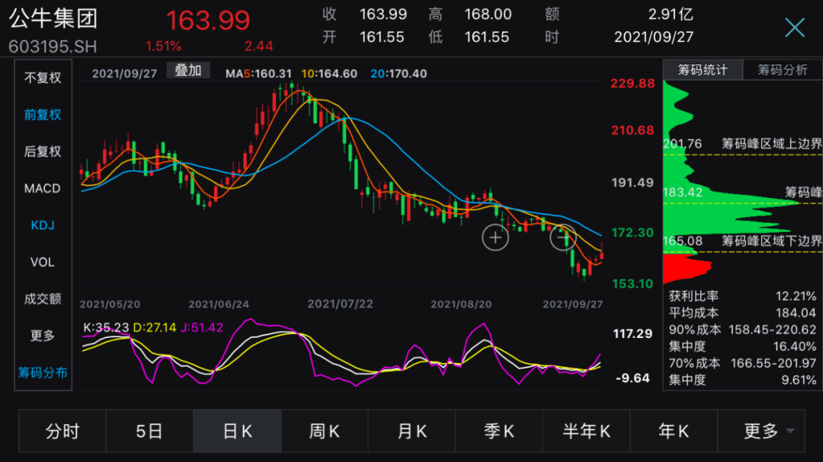This screenshot has height=462, width=823.
Task: Toggle the 筹码分布 chip distribution panel
Action: point(43,372)
